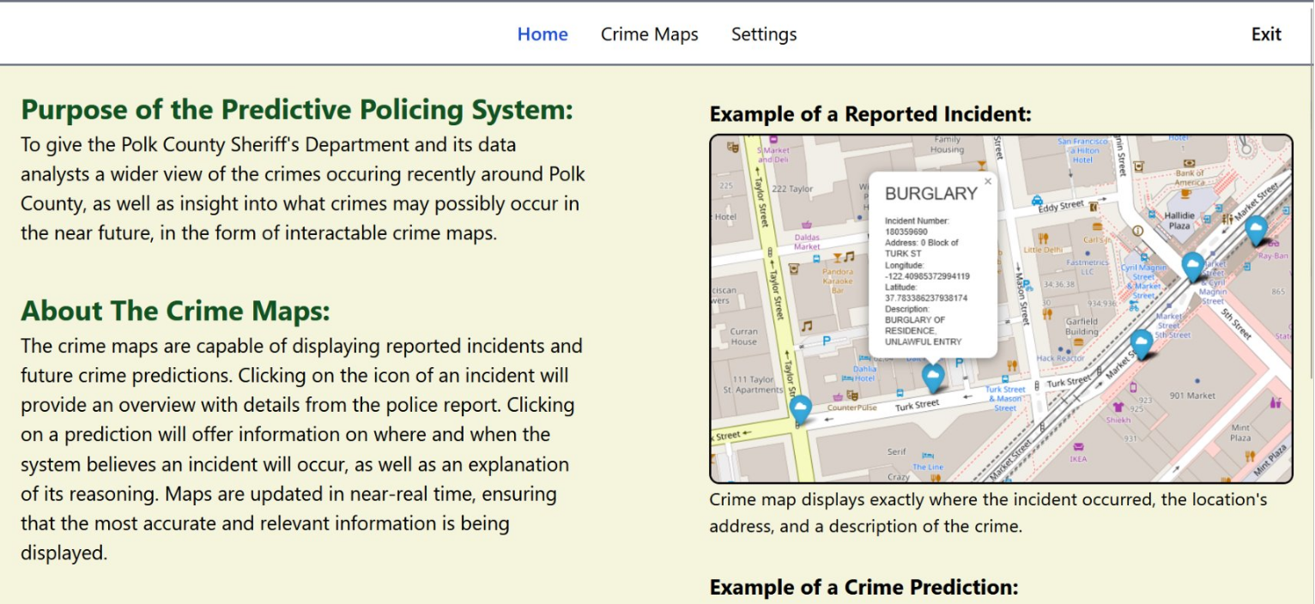The image size is (1315, 604).
Task: Open the Settings page
Action: pos(763,34)
